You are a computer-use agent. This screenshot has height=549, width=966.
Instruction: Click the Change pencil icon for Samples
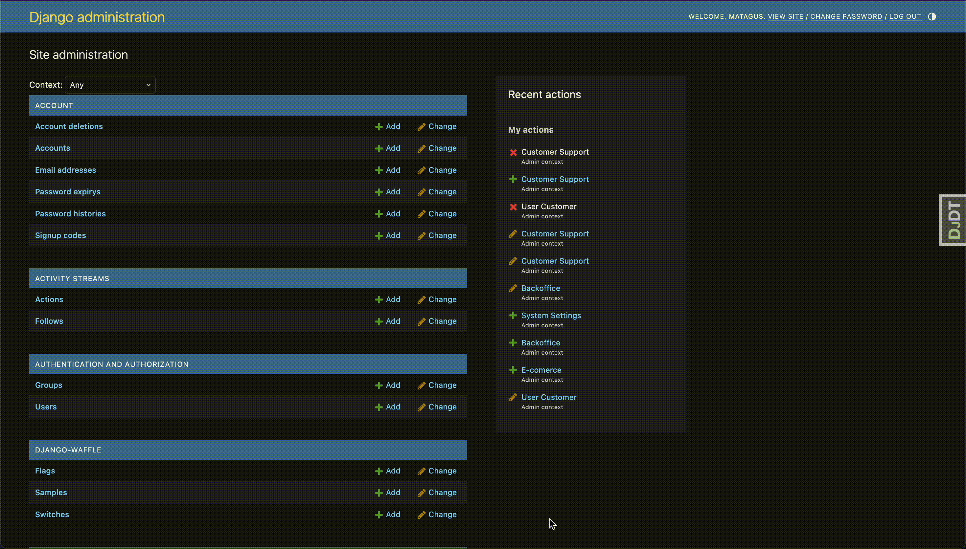[421, 493]
